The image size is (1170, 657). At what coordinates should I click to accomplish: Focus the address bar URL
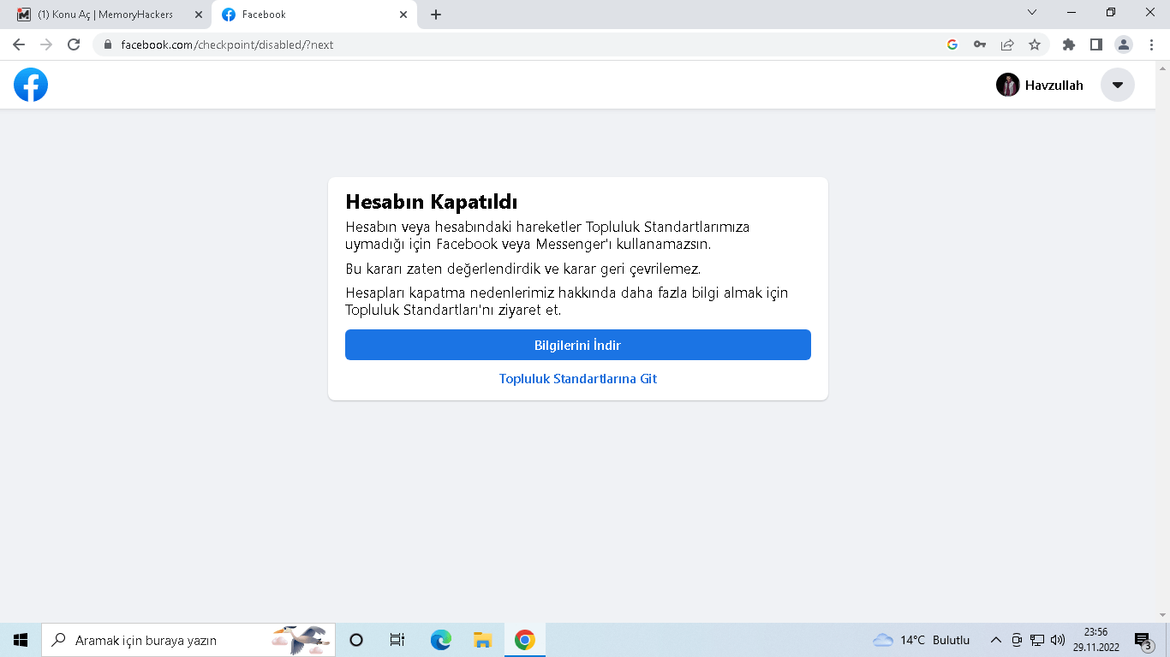227,44
